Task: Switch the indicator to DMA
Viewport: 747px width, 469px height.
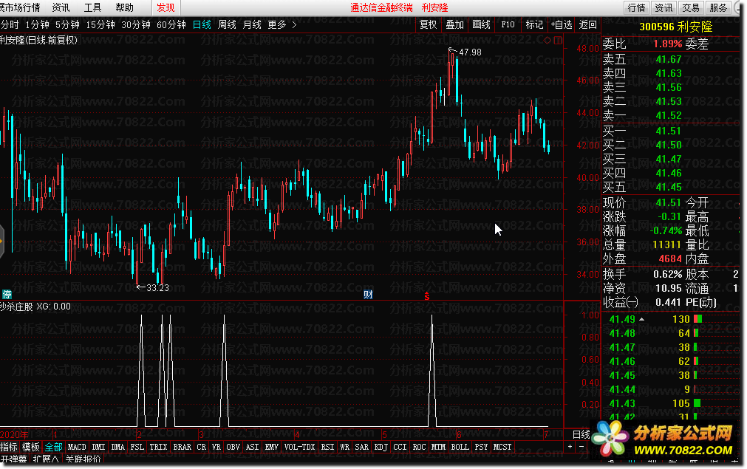Action: click(117, 447)
